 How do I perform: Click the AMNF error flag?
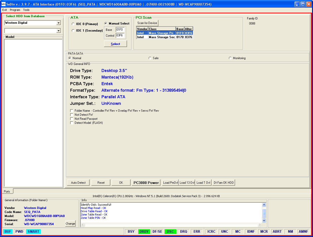coord(303,231)
